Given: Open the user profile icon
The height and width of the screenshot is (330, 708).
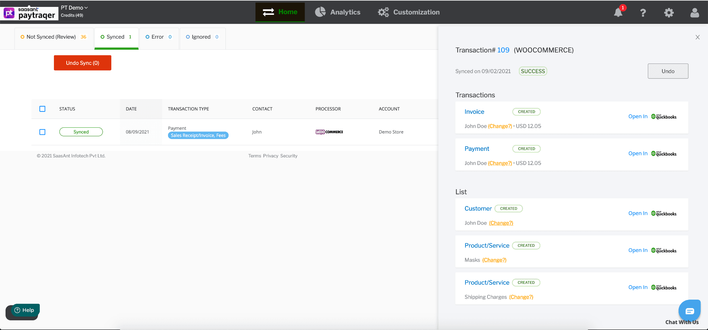Looking at the screenshot, I should pos(695,13).
